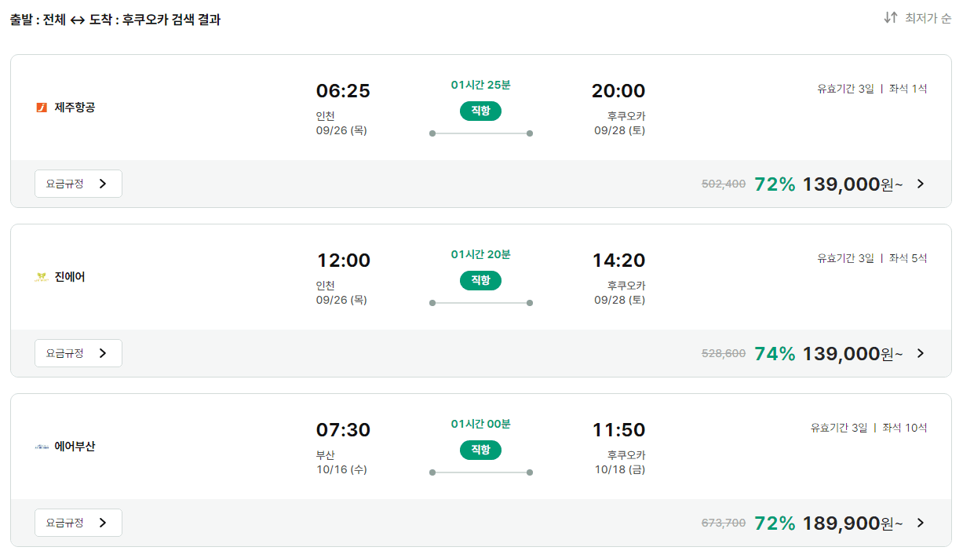Image resolution: width=963 pixels, height=558 pixels.
Task: Click the 제주항공 airline name
Action: pos(75,108)
